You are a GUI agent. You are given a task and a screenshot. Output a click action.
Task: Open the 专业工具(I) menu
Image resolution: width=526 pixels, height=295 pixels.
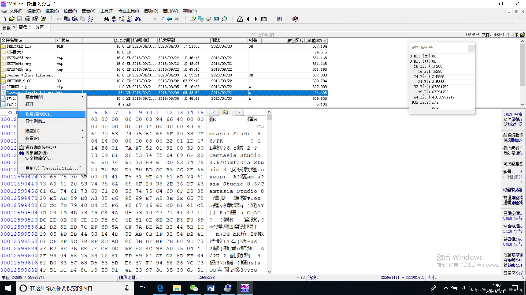(128, 11)
